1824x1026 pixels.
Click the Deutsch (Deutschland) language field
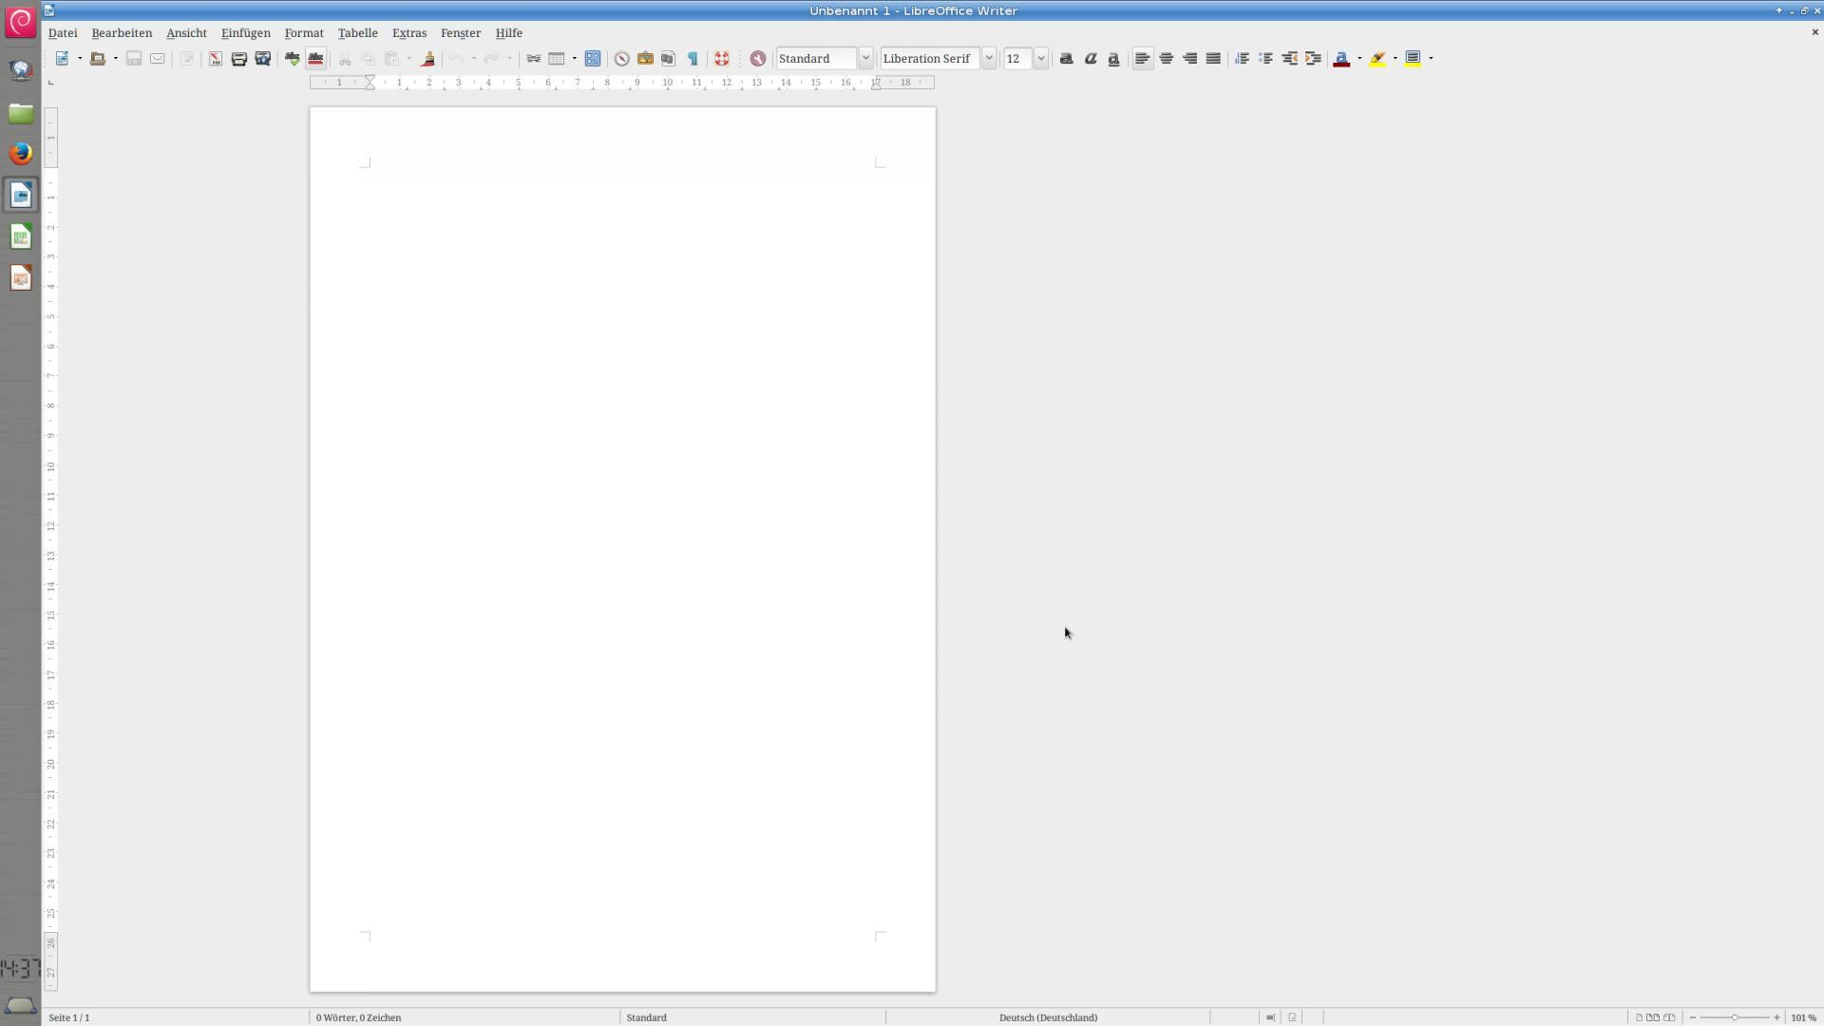click(1048, 1017)
